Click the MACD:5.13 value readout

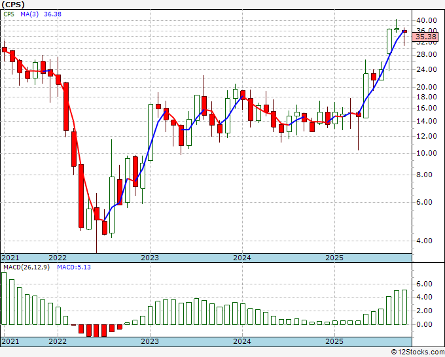[x=74, y=267]
